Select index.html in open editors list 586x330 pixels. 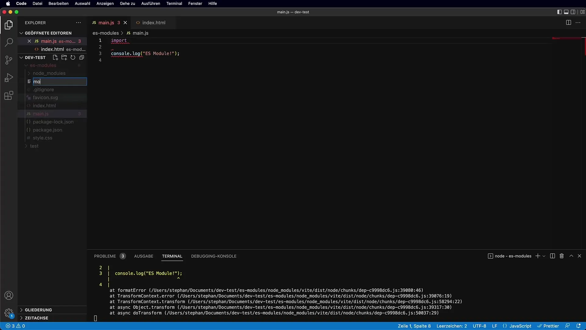pos(52,49)
